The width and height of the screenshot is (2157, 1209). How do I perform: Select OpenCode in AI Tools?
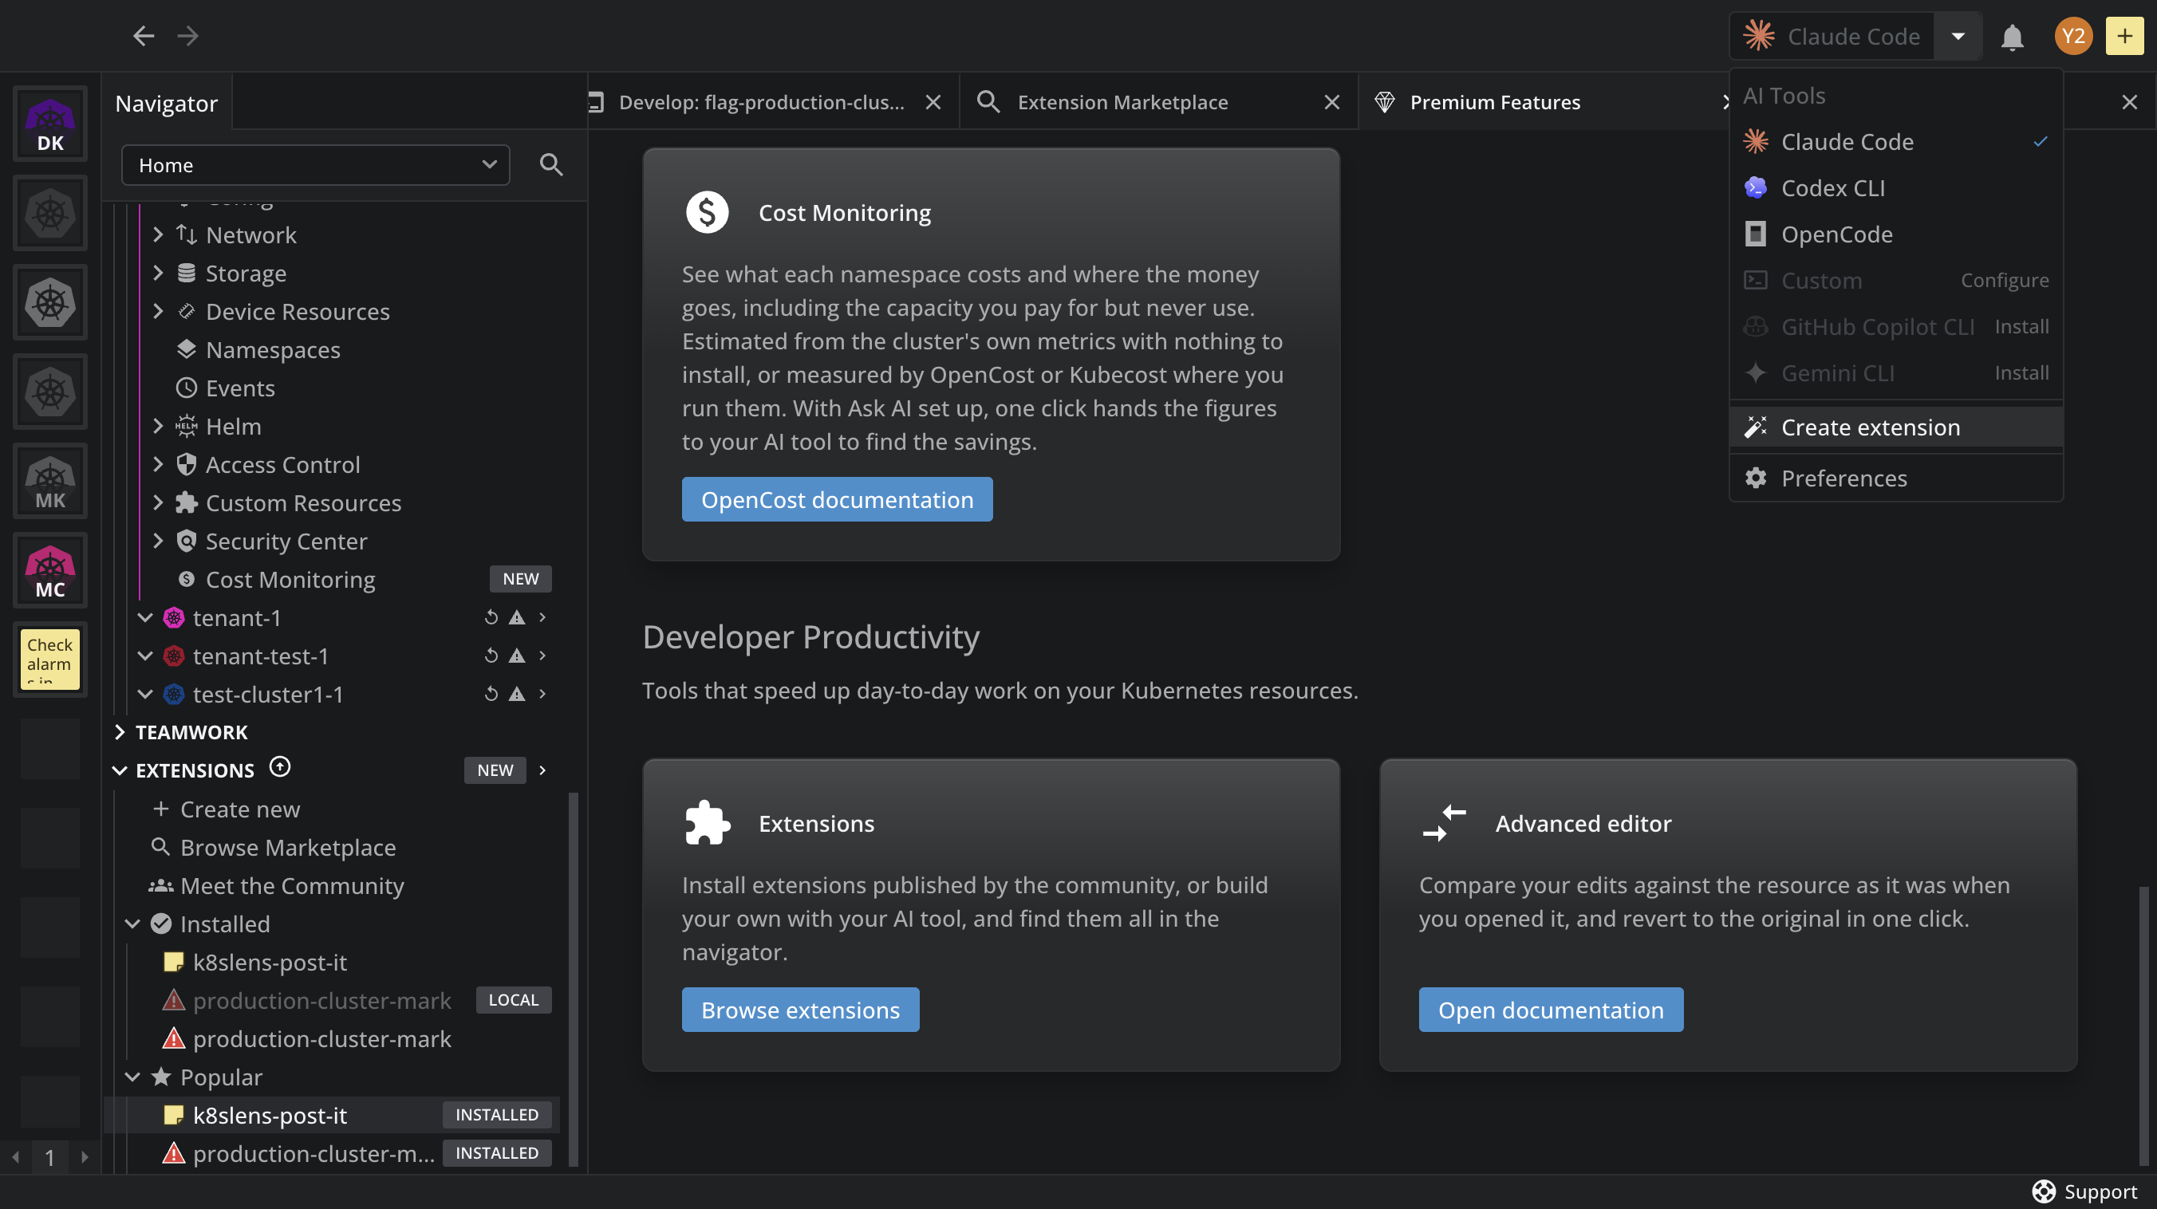(x=1895, y=234)
